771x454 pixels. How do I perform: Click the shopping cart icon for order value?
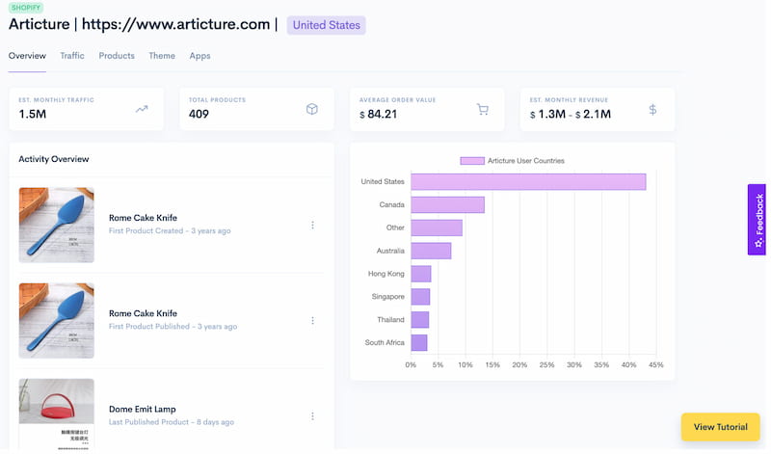483,109
